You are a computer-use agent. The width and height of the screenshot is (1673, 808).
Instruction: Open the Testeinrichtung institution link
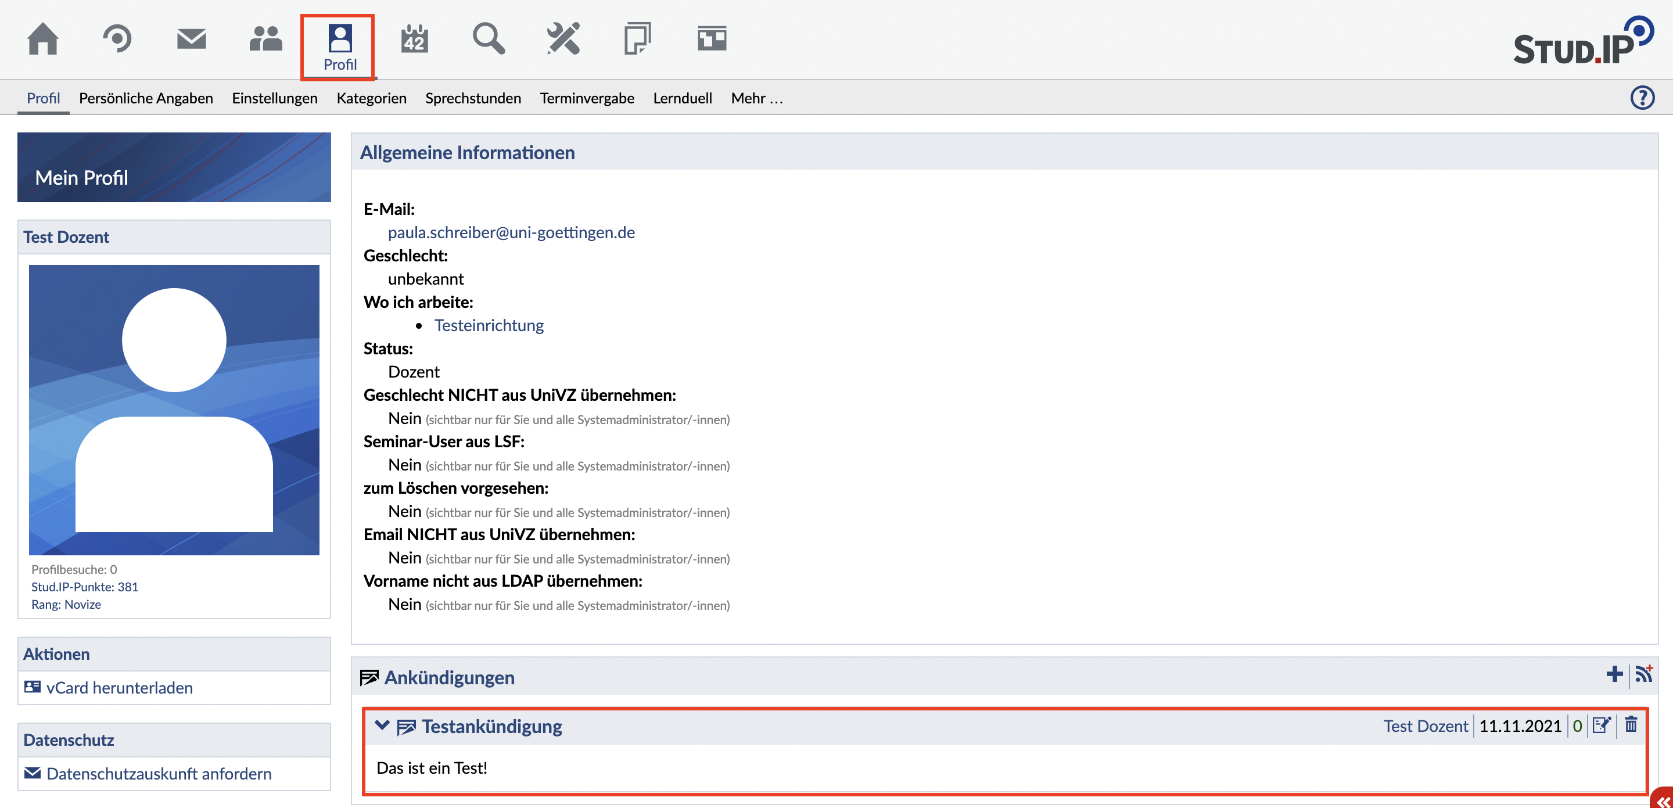[489, 325]
